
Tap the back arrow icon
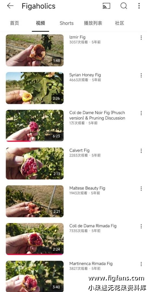point(10,6)
